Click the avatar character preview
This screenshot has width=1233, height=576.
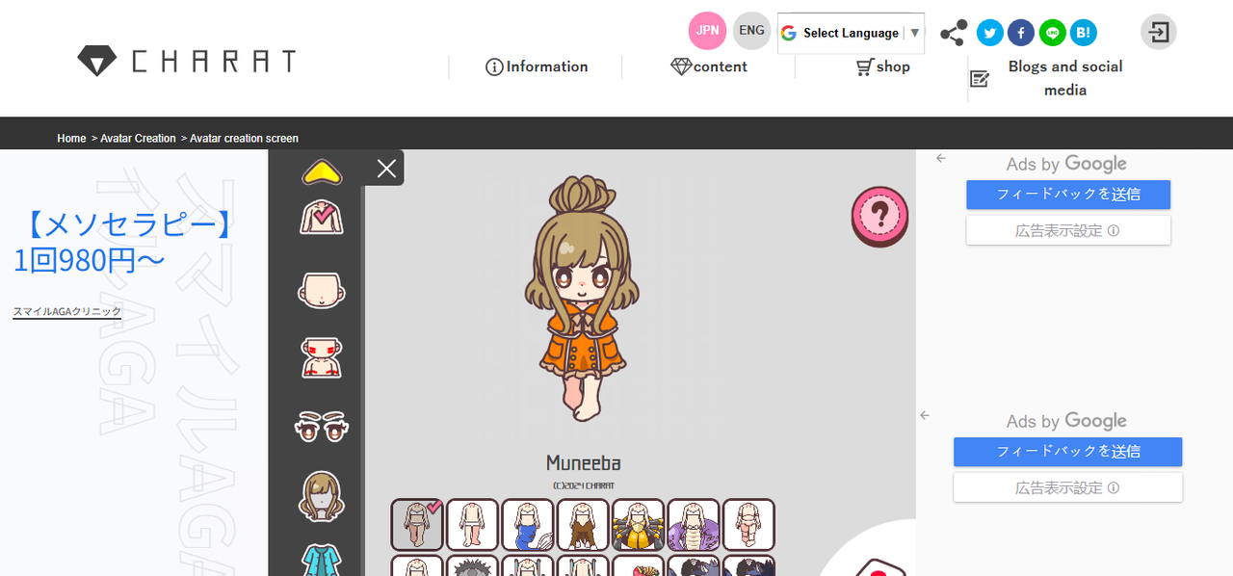pos(582,299)
